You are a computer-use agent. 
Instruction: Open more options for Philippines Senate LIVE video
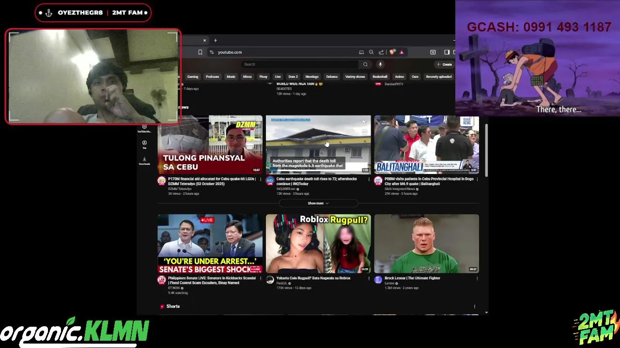(x=260, y=278)
